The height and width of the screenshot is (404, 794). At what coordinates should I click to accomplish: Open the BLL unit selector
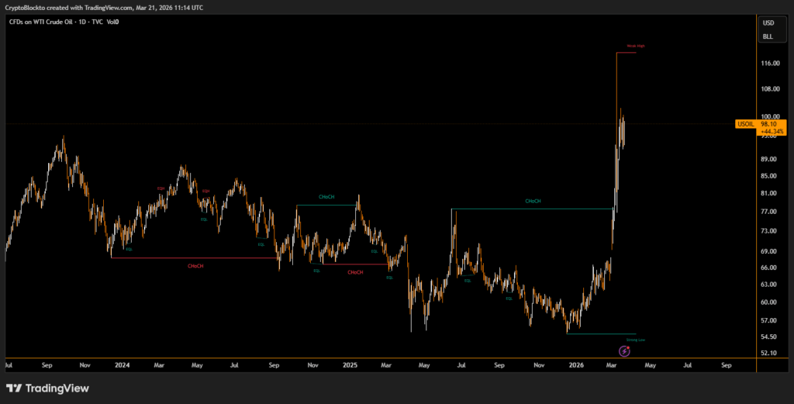(768, 36)
